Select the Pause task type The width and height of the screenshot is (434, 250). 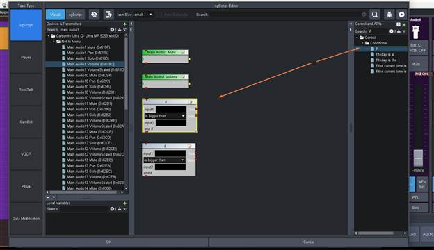click(x=26, y=58)
